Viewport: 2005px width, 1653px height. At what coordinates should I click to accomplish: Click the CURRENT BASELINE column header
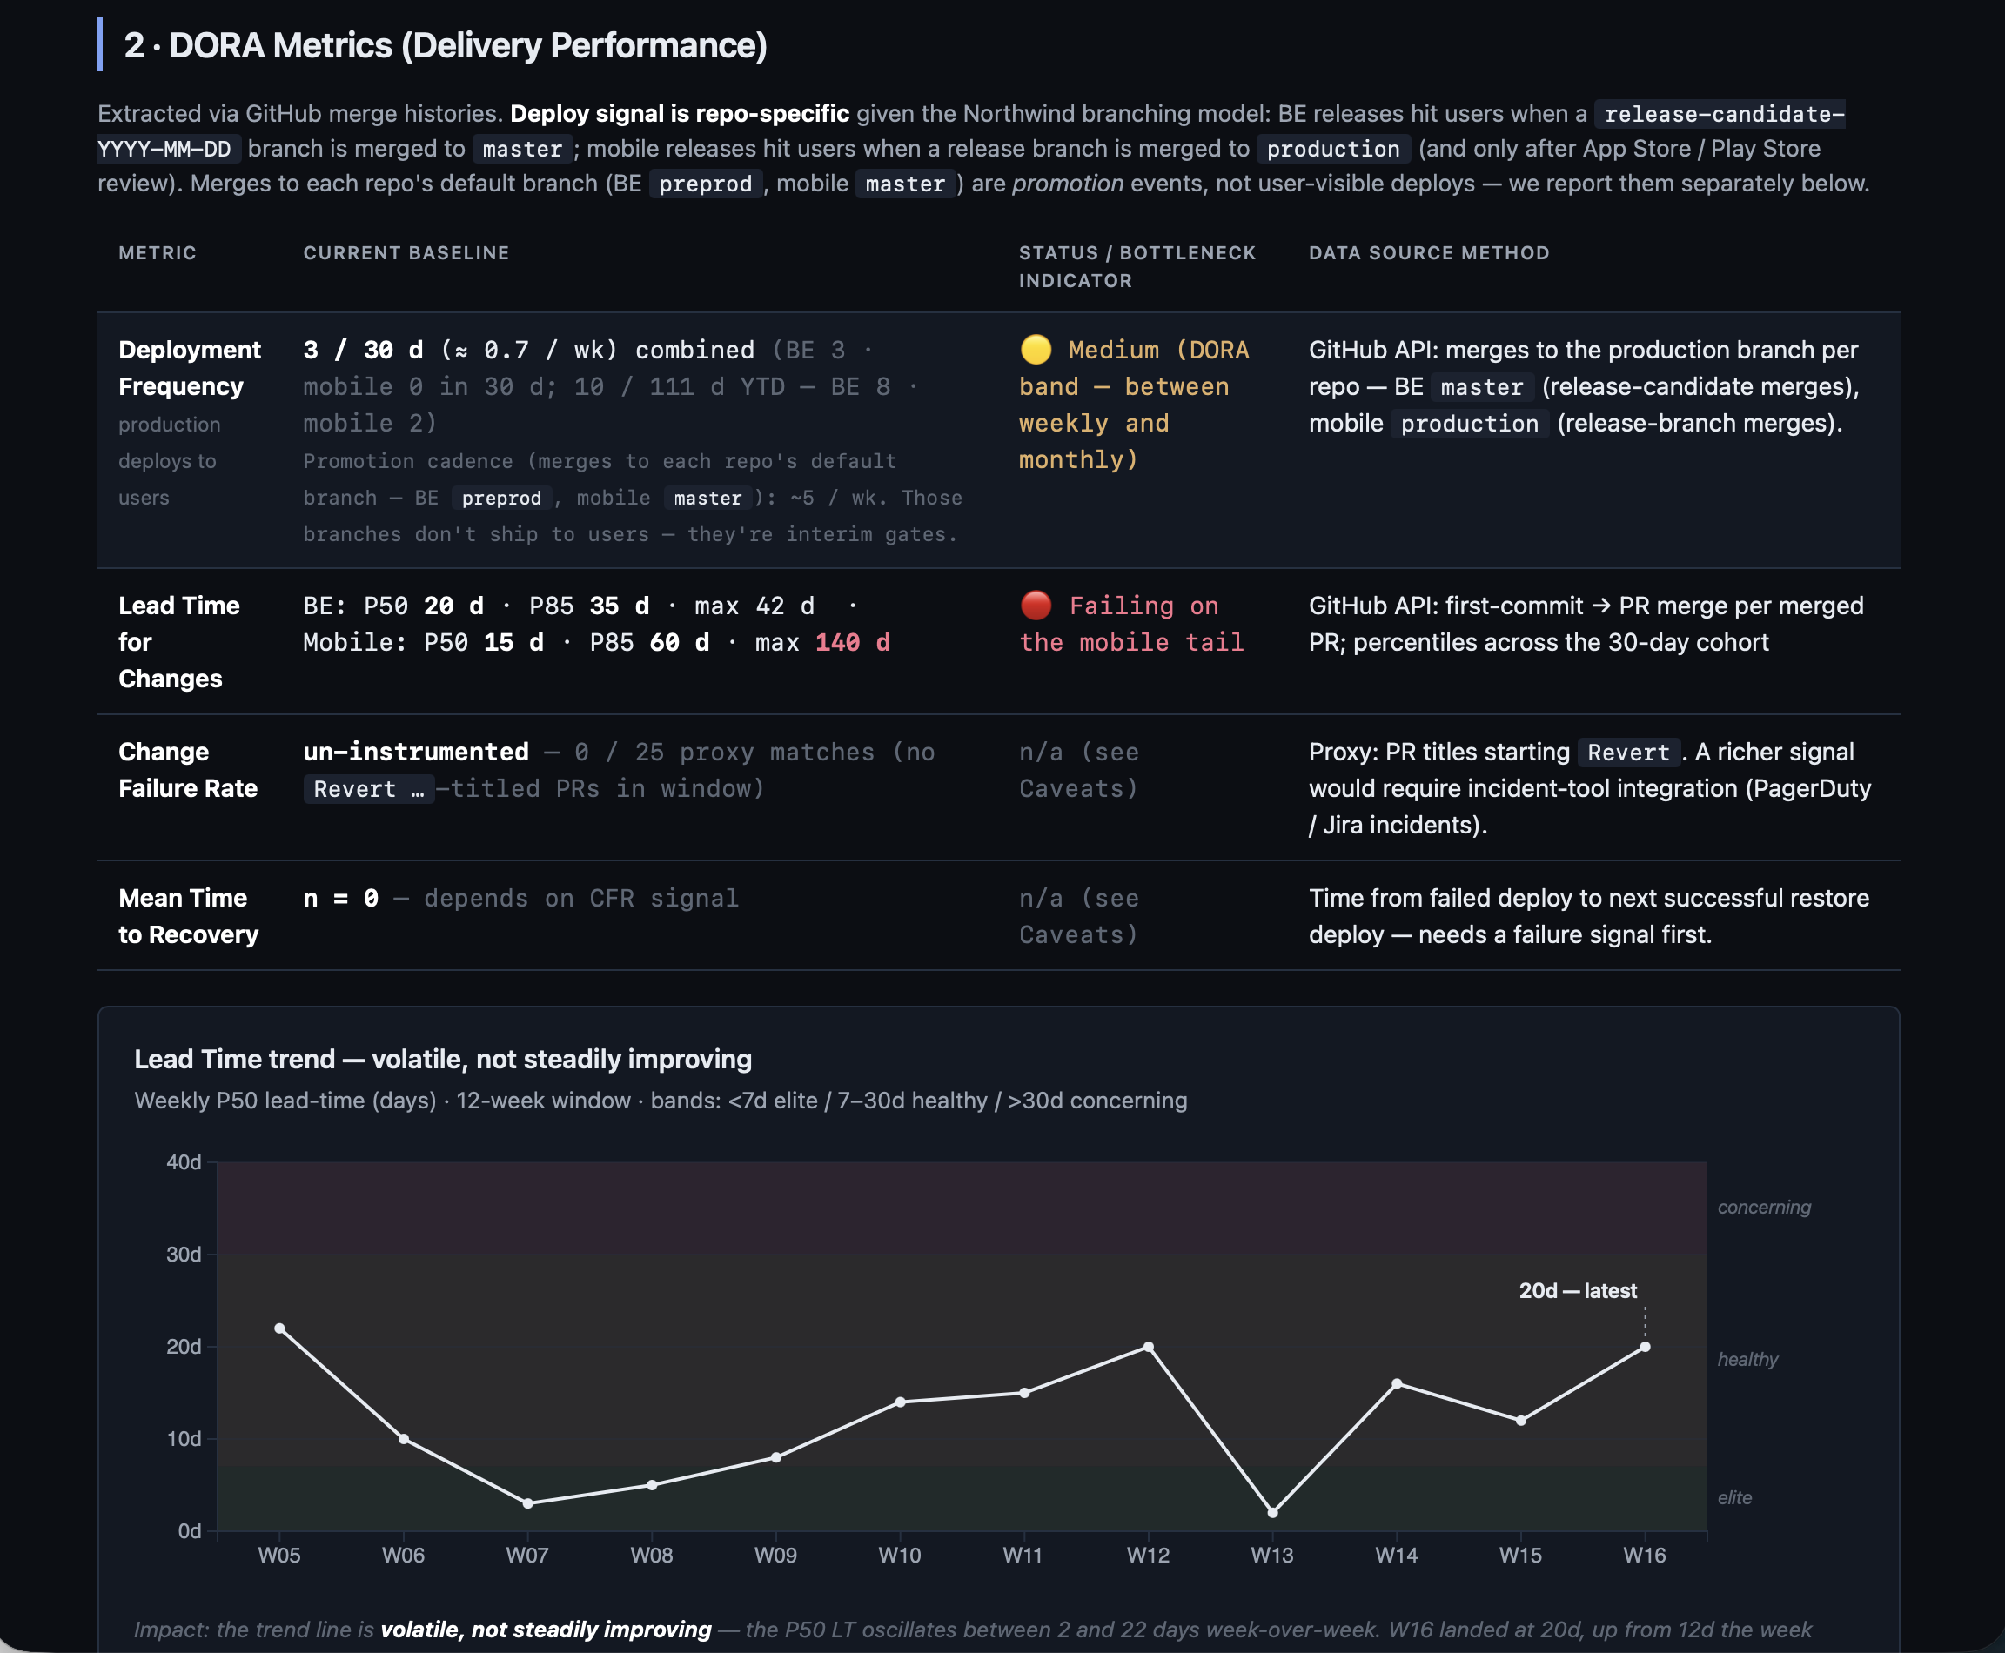tap(406, 253)
